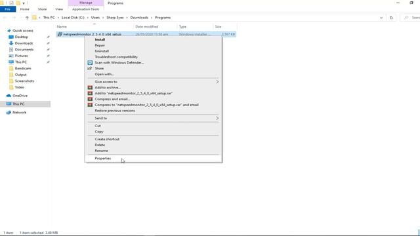The width and height of the screenshot is (420, 236).
Task: Open Video folder in navigation pane
Action: point(19,87)
